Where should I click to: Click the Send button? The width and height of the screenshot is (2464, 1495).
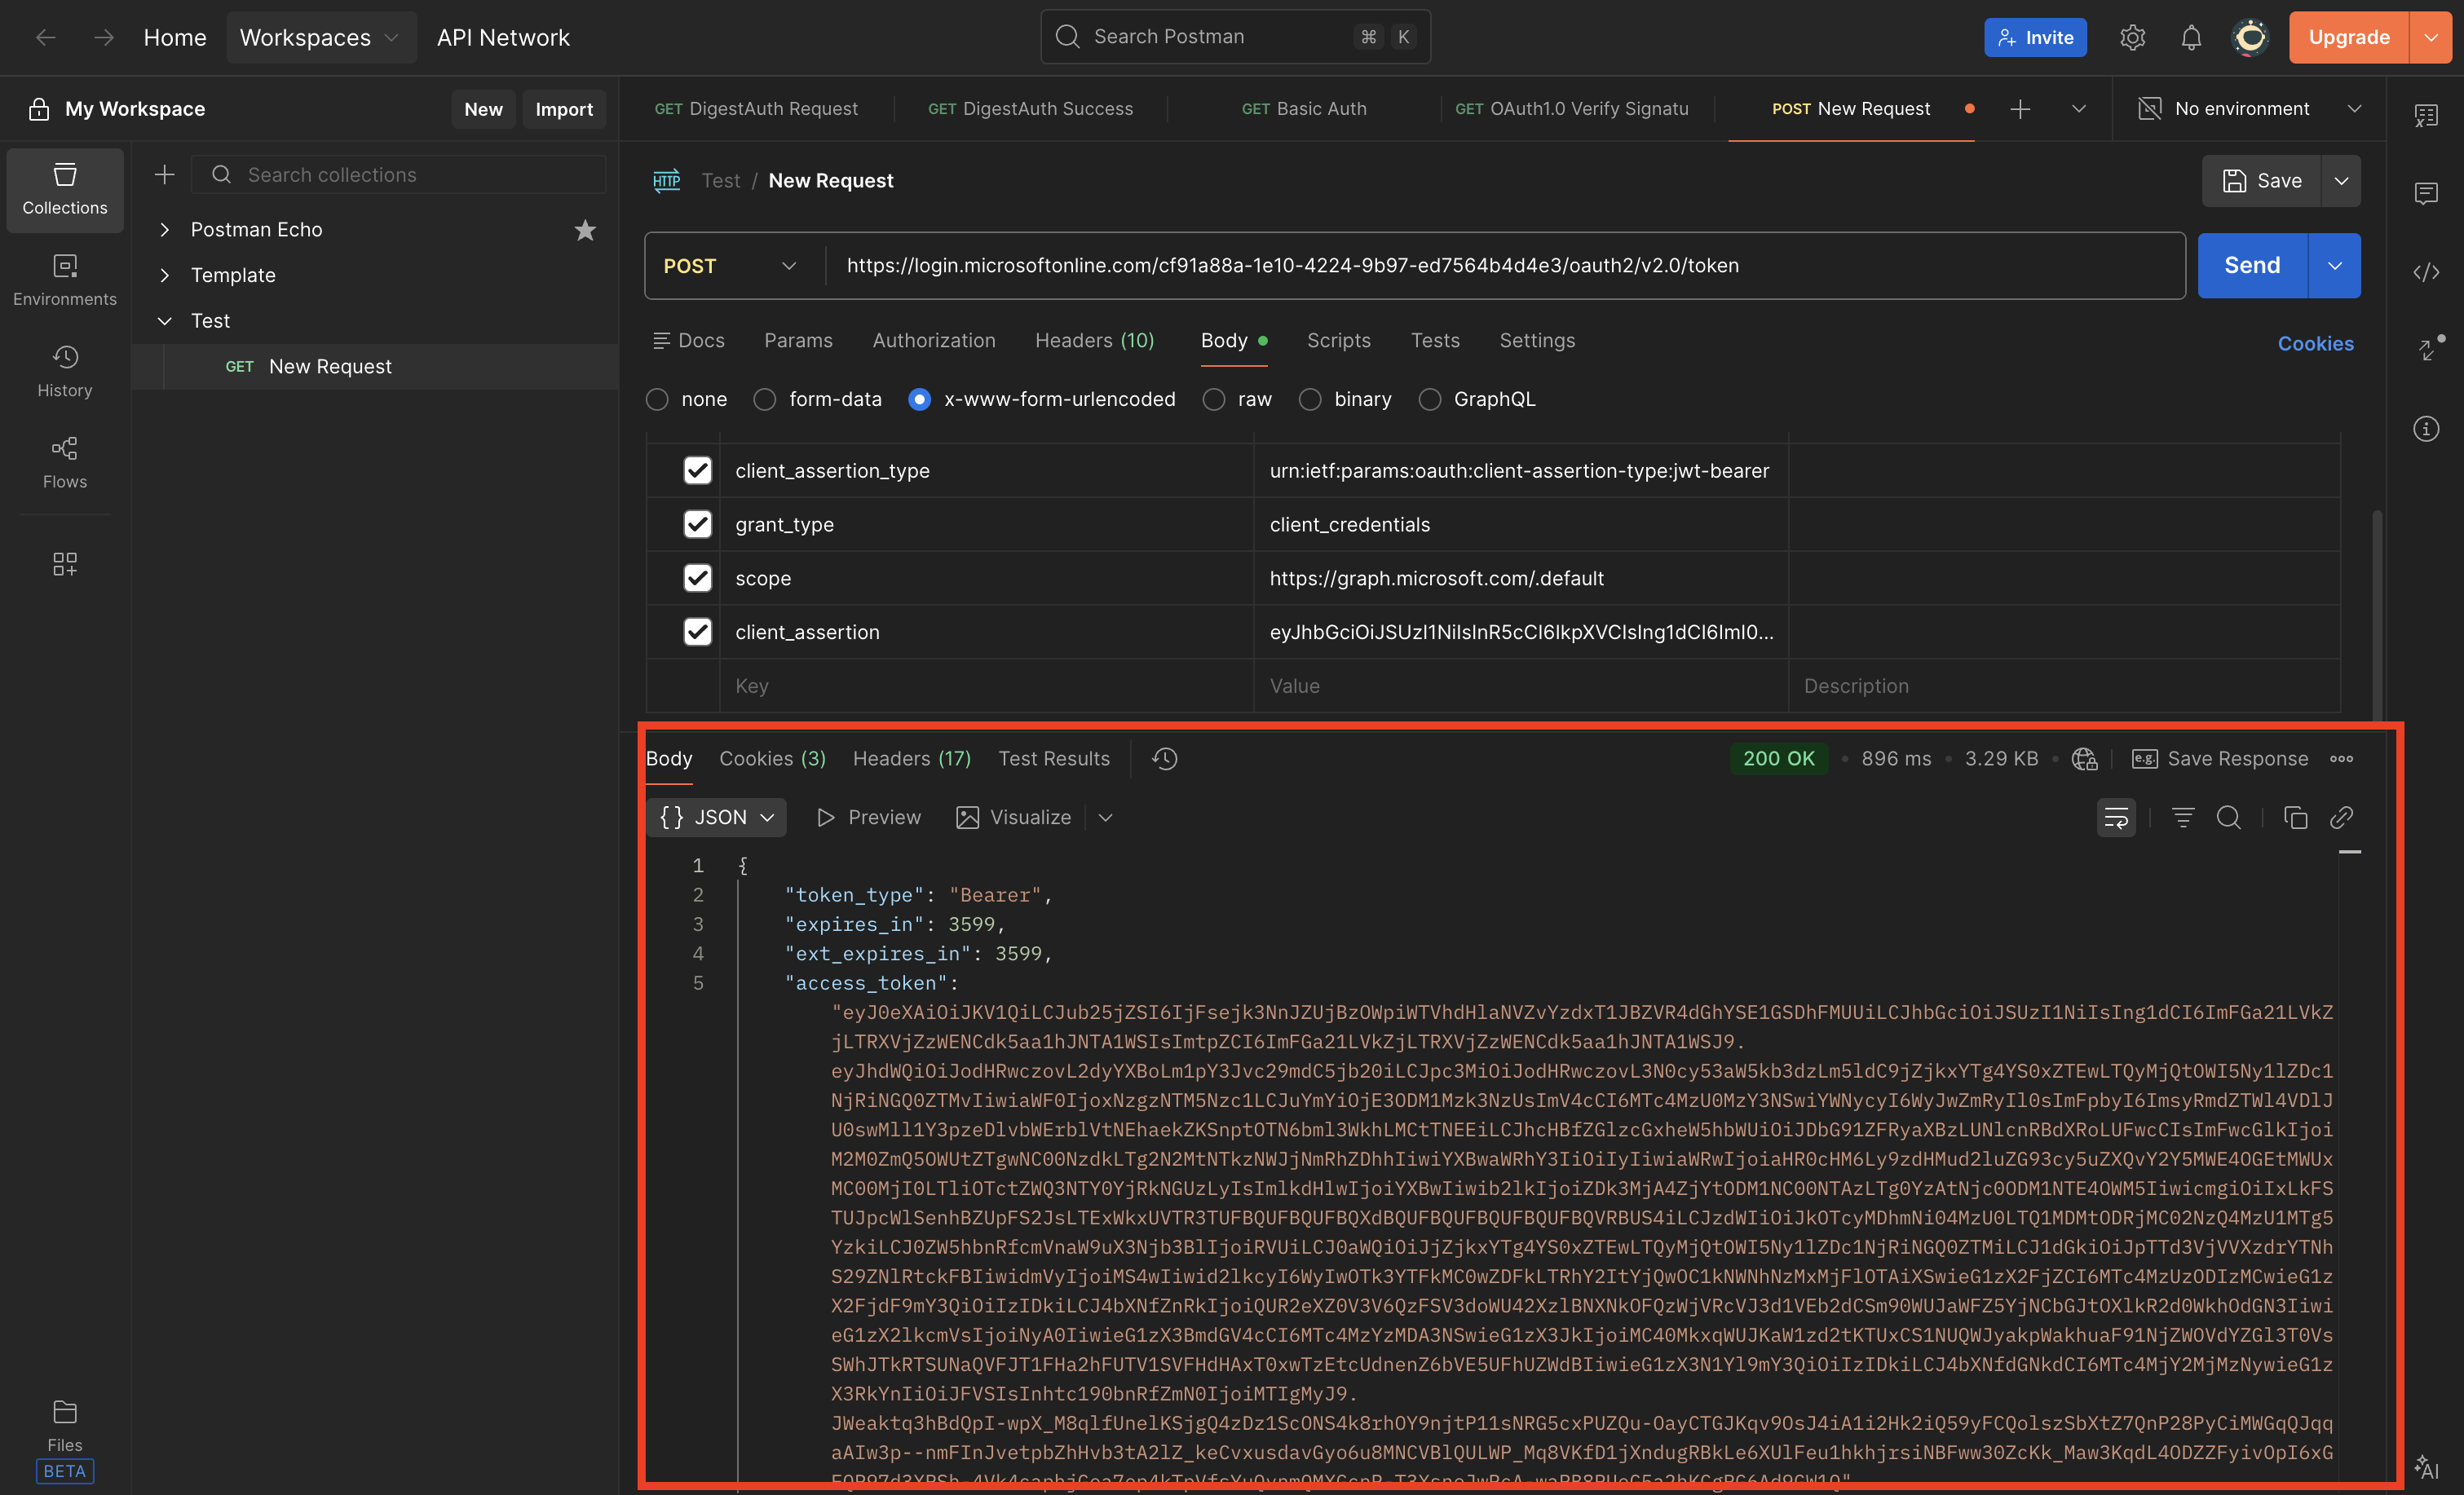pos(2252,265)
